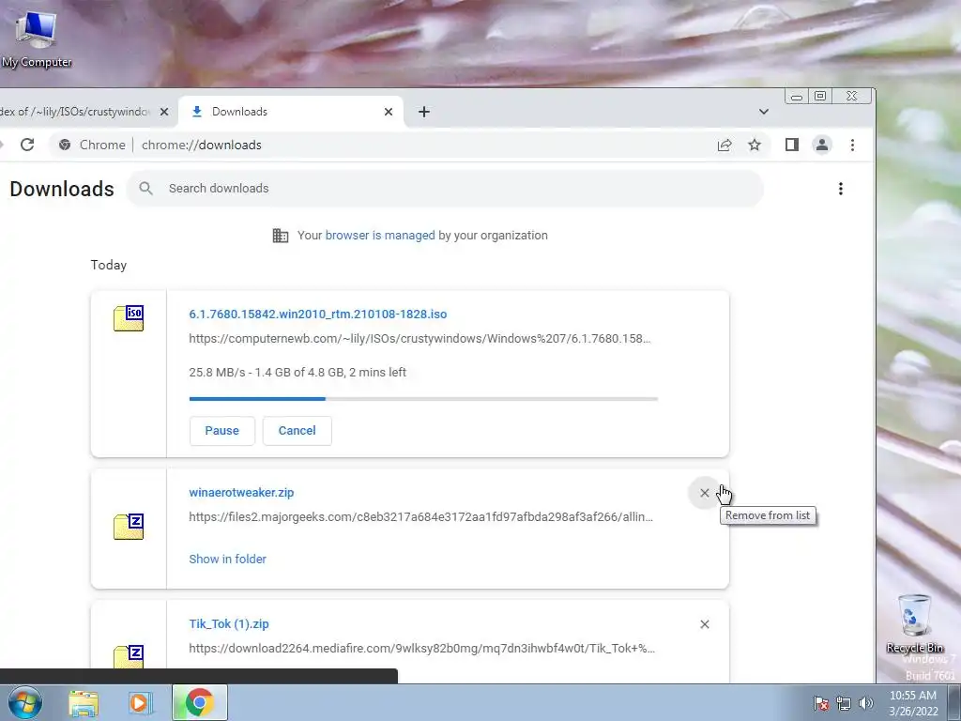This screenshot has height=721, width=961.
Task: Select the Recycle Bin desktop icon
Action: click(x=914, y=623)
